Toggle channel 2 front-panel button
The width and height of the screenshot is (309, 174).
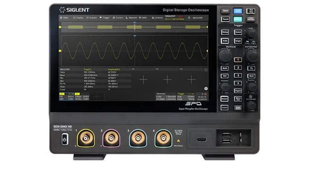pos(238,68)
